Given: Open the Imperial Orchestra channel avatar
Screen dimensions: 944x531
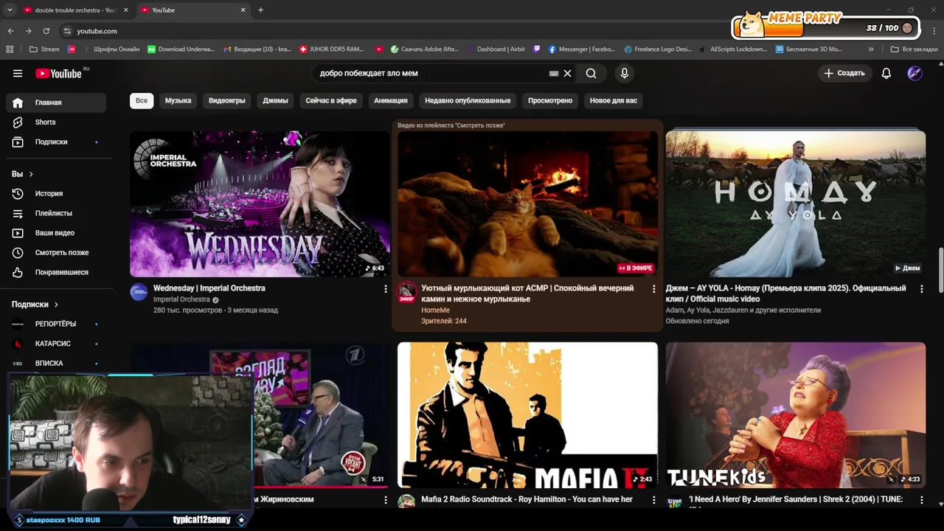Looking at the screenshot, I should [x=139, y=292].
